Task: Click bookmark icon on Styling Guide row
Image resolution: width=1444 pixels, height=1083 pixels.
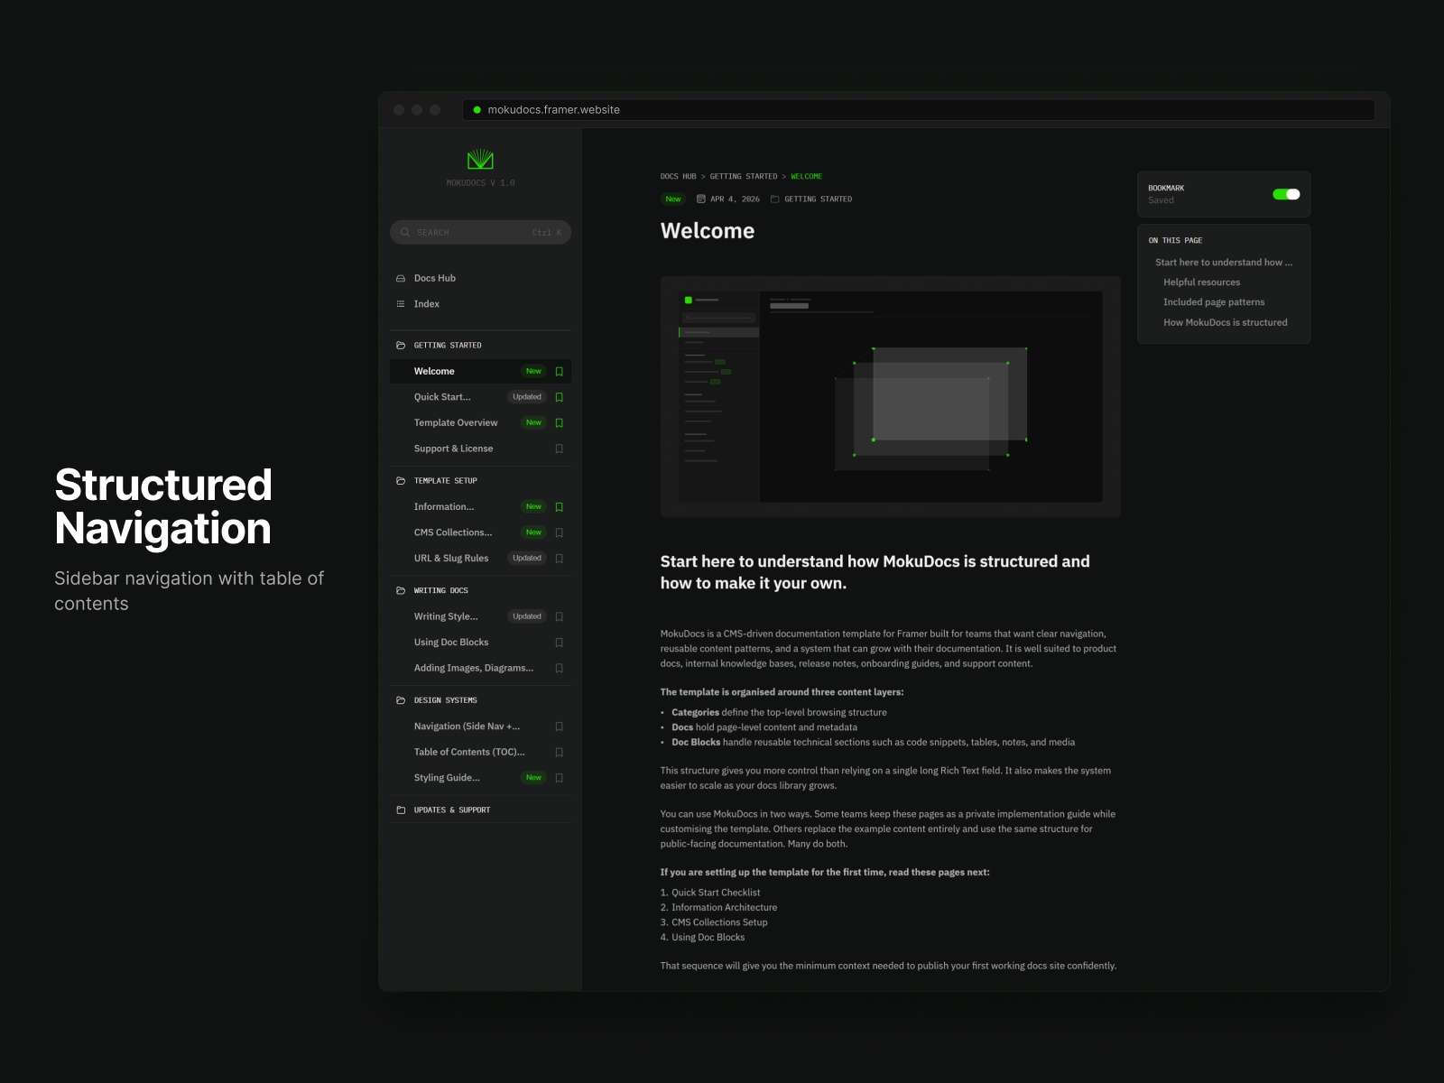Action: coord(559,778)
